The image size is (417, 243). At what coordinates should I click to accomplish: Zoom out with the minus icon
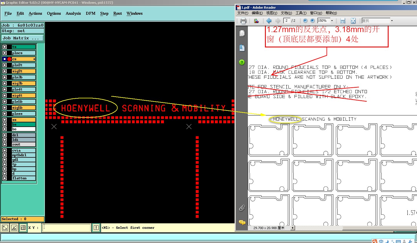[x=305, y=21]
